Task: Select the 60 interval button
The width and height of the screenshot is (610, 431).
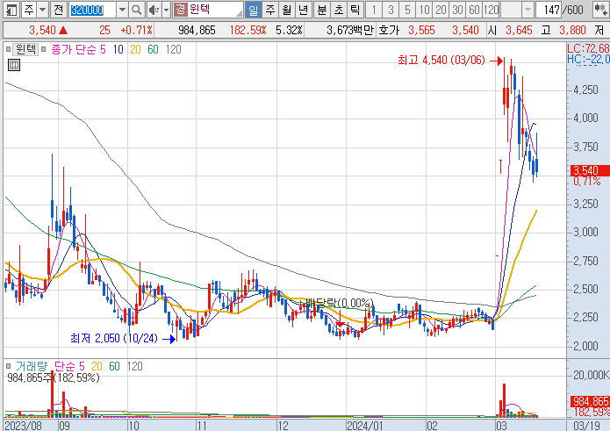Action: point(474,10)
